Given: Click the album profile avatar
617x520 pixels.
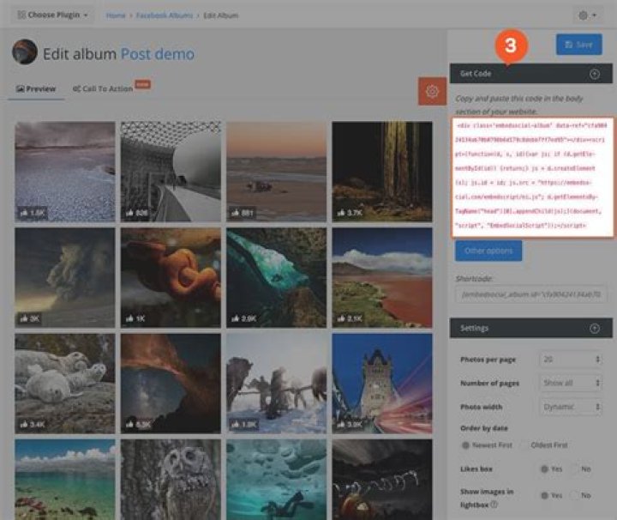Looking at the screenshot, I should pos(24,52).
